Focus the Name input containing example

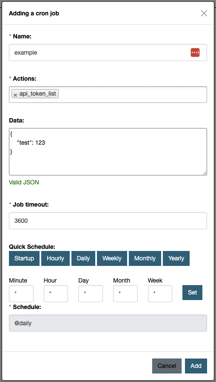click(x=108, y=52)
